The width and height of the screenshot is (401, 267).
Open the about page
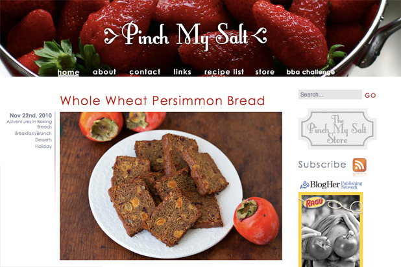[x=104, y=72]
